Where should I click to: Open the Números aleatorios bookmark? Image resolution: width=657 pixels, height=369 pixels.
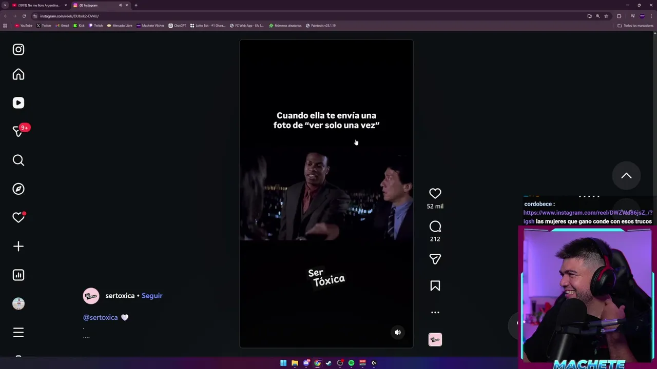[285, 26]
